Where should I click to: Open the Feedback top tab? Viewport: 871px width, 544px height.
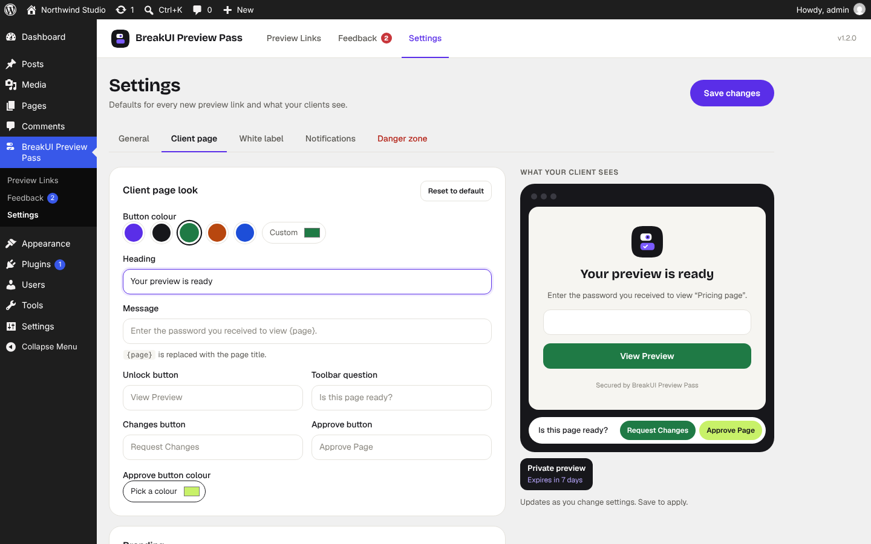(x=365, y=38)
